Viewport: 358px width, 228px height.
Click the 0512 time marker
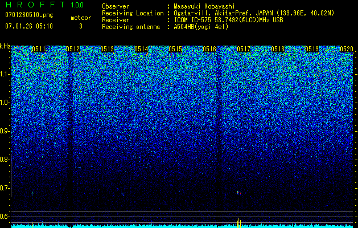click(x=73, y=49)
